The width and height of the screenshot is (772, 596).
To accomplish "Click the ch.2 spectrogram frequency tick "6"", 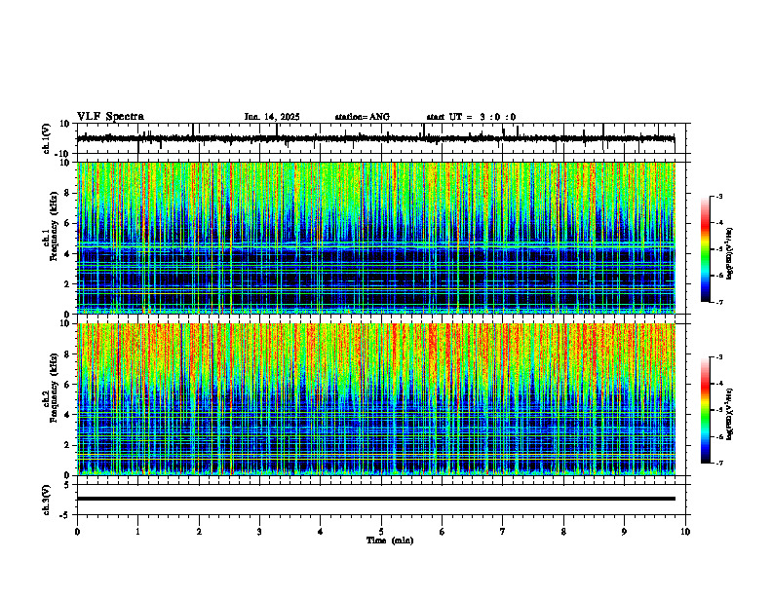I will pyautogui.click(x=67, y=385).
